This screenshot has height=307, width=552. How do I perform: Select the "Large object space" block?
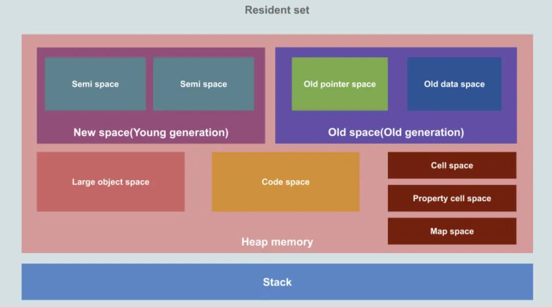click(x=110, y=182)
